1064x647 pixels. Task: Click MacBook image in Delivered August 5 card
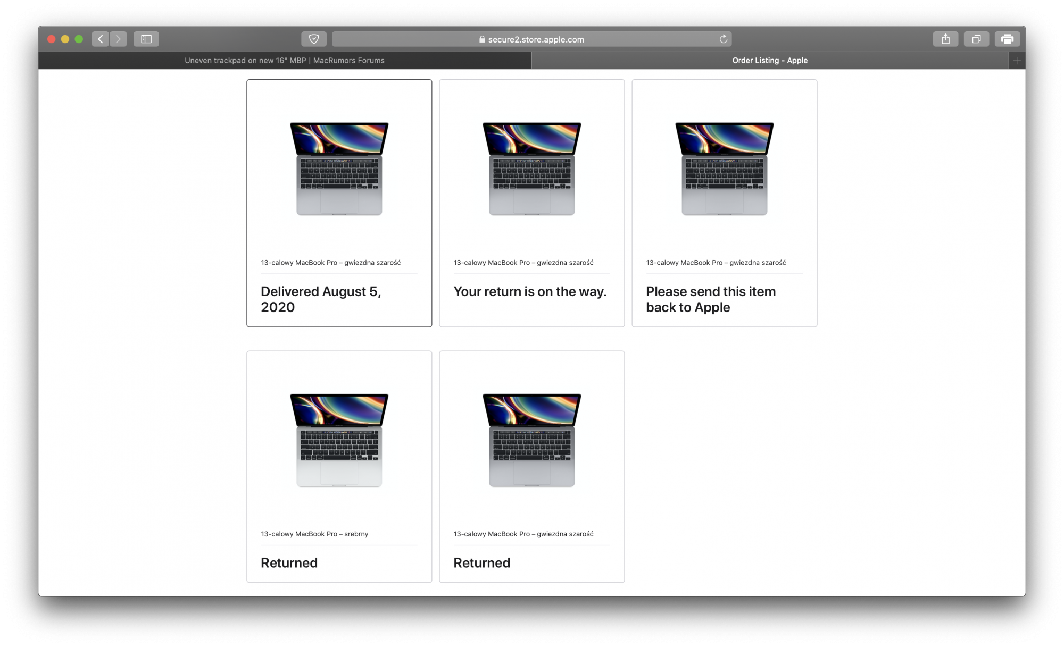pyautogui.click(x=339, y=169)
